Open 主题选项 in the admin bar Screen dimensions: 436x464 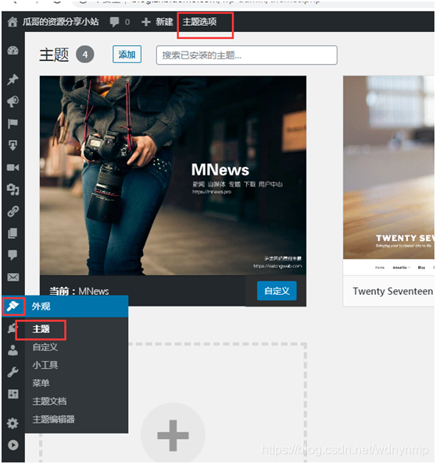(x=199, y=22)
